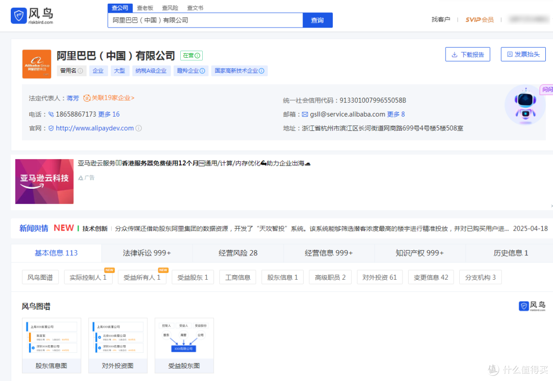Click the 企业 tag
The width and height of the screenshot is (553, 381).
tap(98, 71)
